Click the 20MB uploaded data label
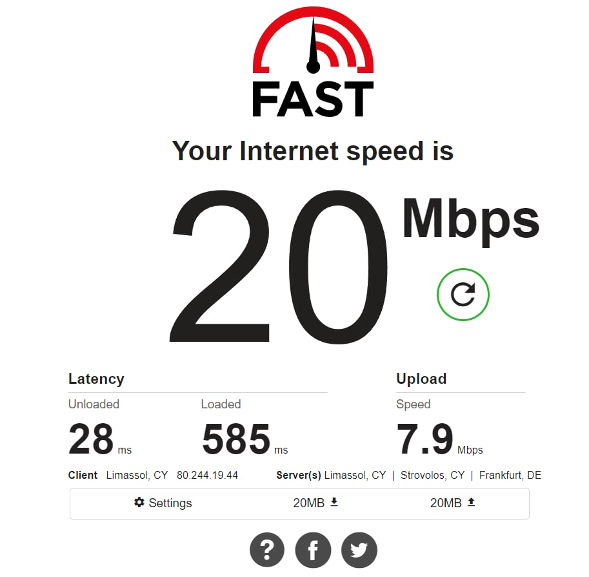 [446, 503]
